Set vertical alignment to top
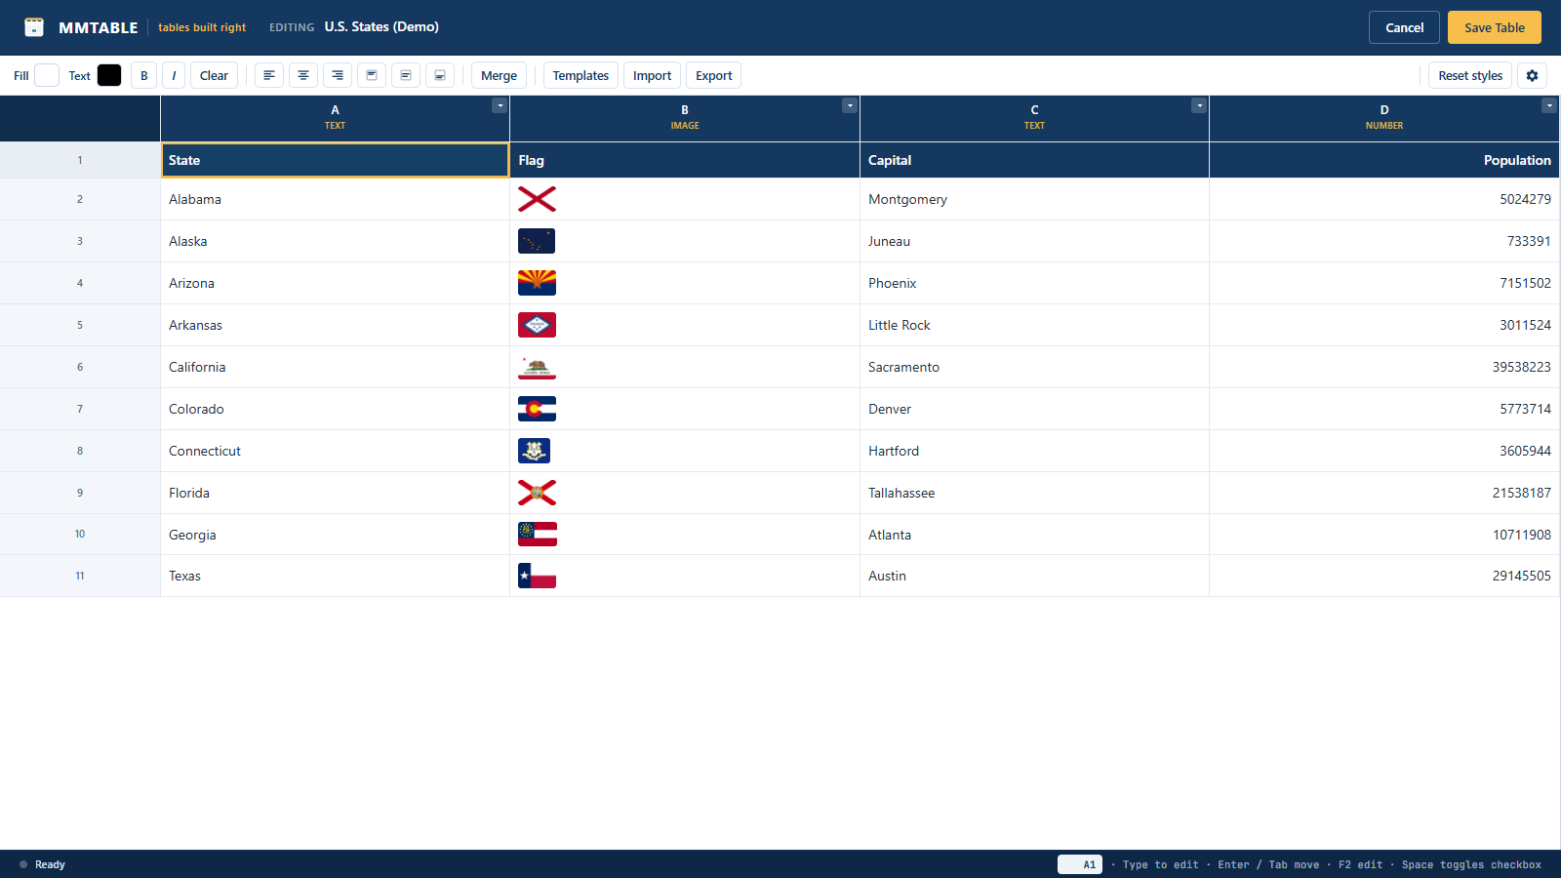1561x878 pixels. pos(372,75)
